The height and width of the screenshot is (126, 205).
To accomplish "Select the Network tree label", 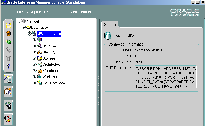I will point(33,21).
